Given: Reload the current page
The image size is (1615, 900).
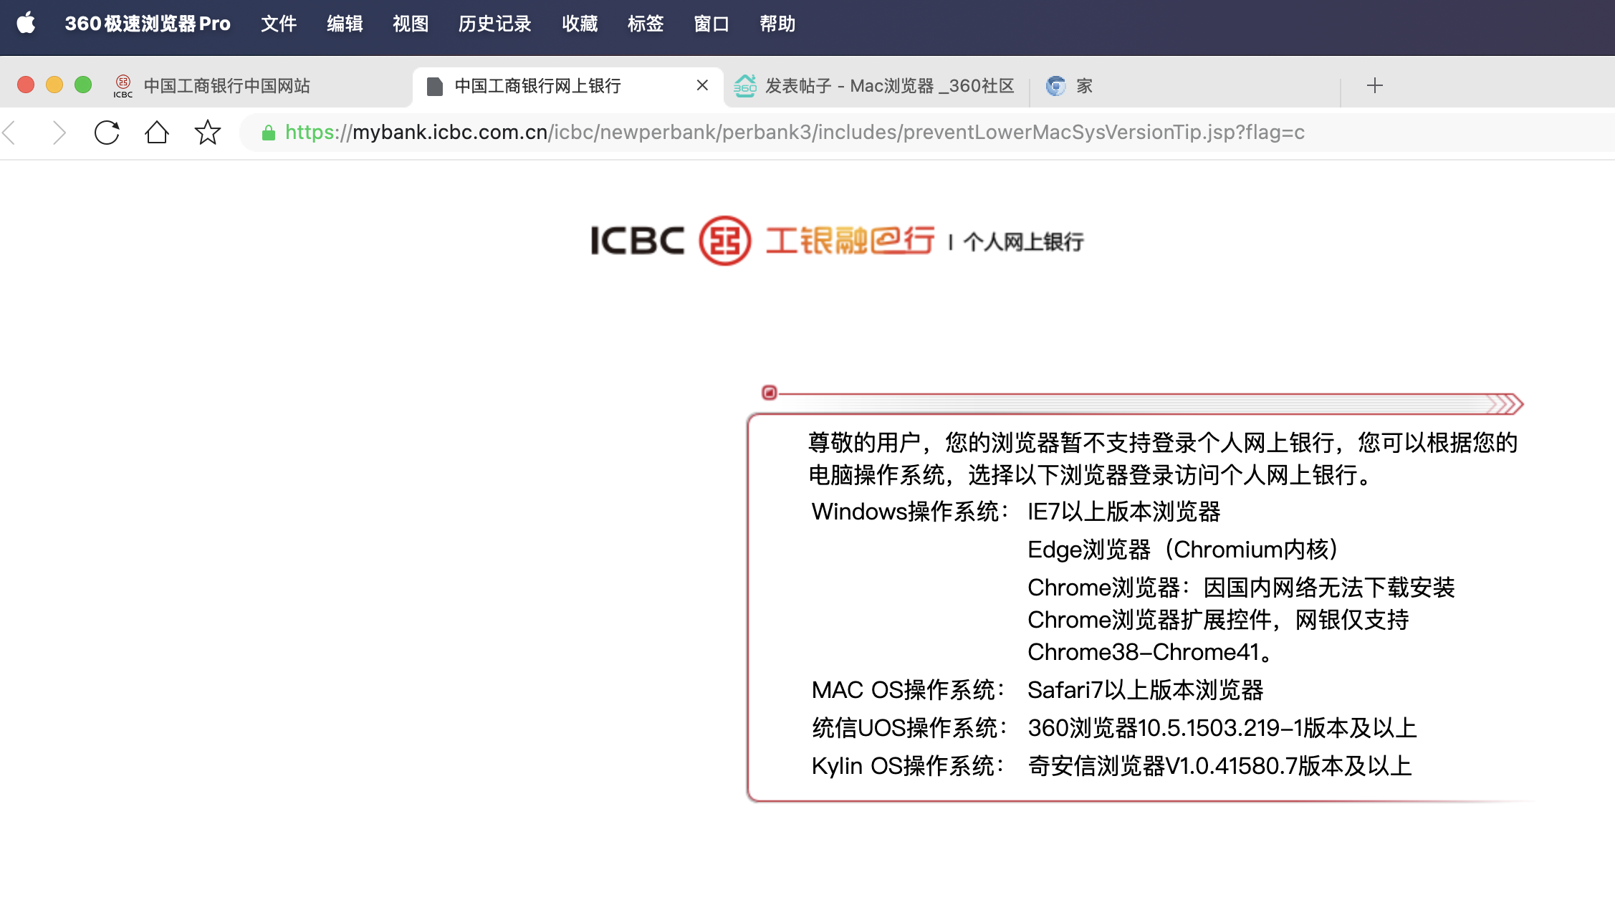Looking at the screenshot, I should (x=107, y=133).
